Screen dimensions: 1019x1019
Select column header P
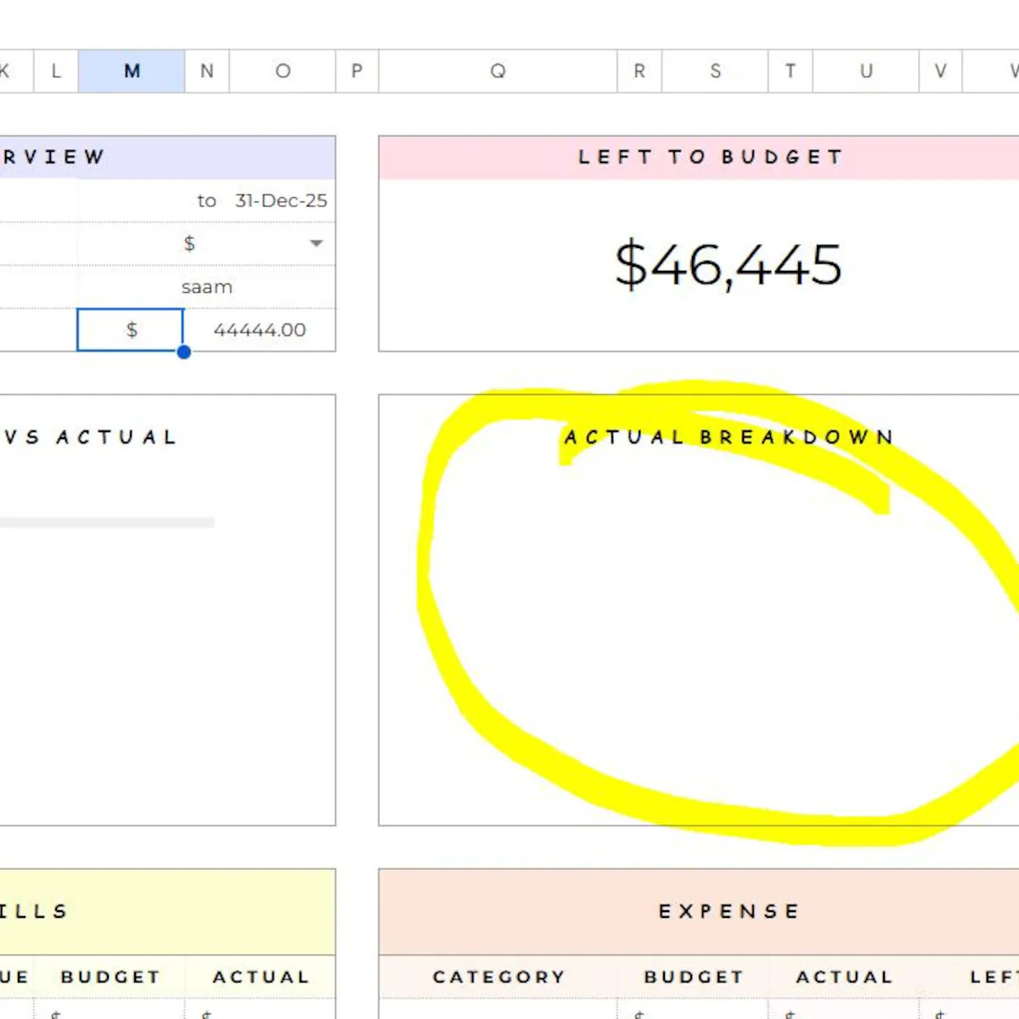[357, 71]
